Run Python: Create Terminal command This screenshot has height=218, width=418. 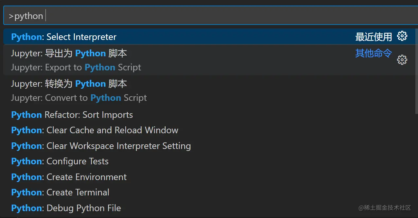coord(209,192)
